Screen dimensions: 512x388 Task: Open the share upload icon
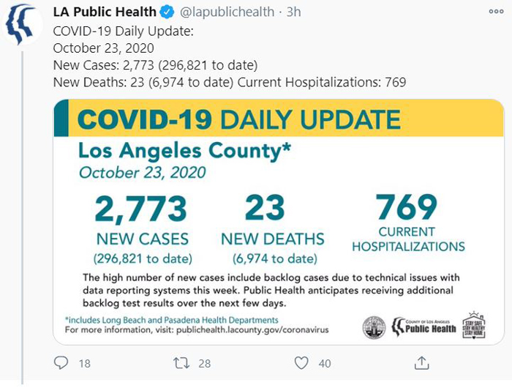click(x=421, y=363)
